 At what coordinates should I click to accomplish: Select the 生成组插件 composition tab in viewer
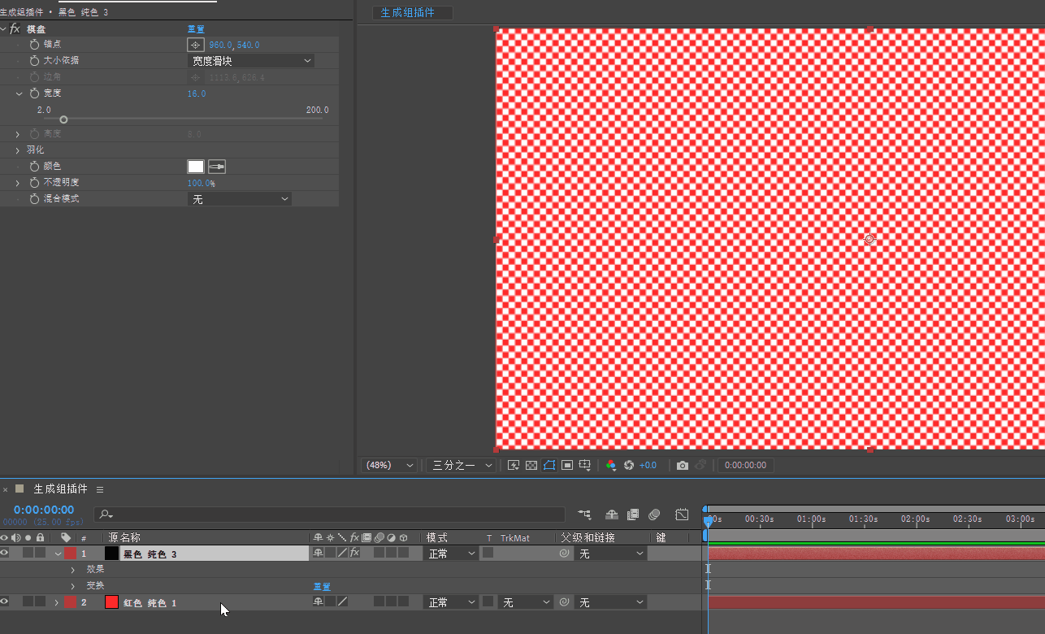pos(408,13)
